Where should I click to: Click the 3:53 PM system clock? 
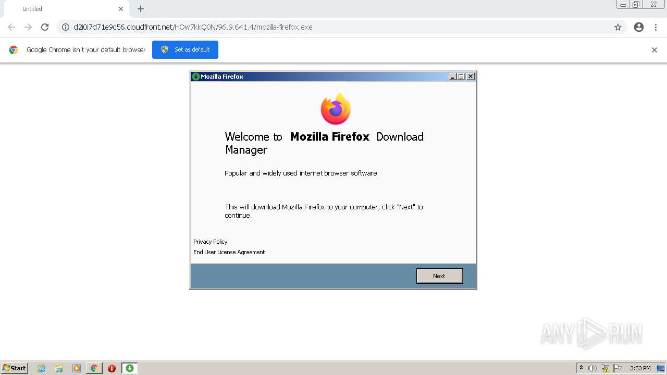pyautogui.click(x=640, y=368)
